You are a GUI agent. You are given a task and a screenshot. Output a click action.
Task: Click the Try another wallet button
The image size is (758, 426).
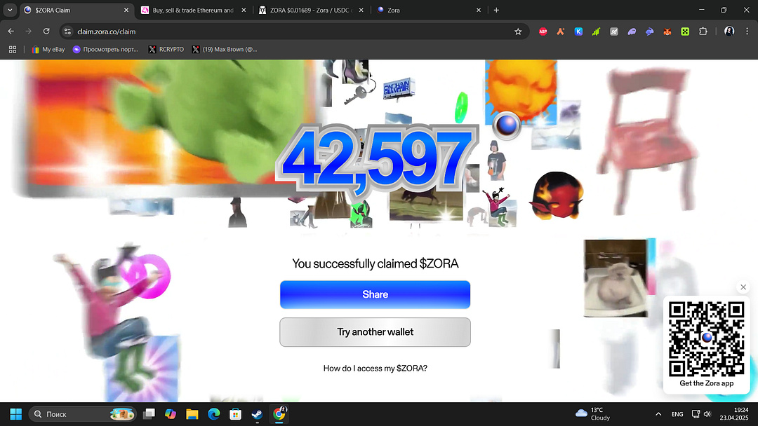375,332
